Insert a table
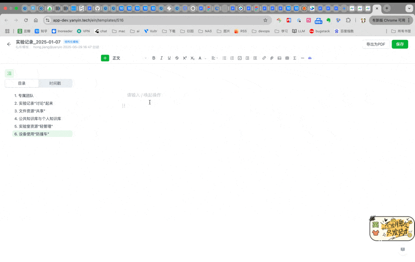This screenshot has height=262, width=415. pyautogui.click(x=287, y=58)
